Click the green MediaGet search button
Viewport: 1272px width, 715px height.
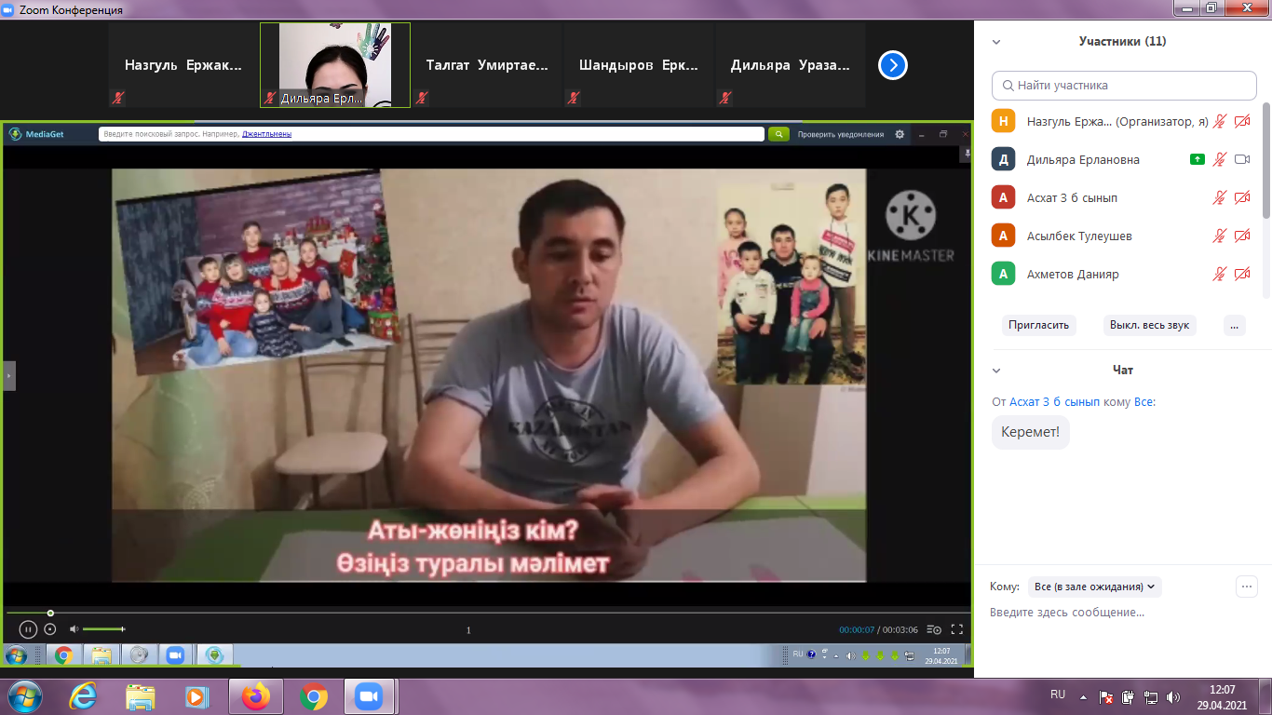pos(778,134)
